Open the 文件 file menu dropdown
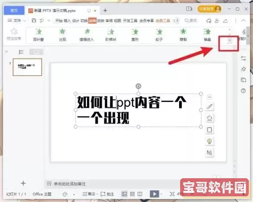This screenshot has width=253, height=202. click(17, 21)
